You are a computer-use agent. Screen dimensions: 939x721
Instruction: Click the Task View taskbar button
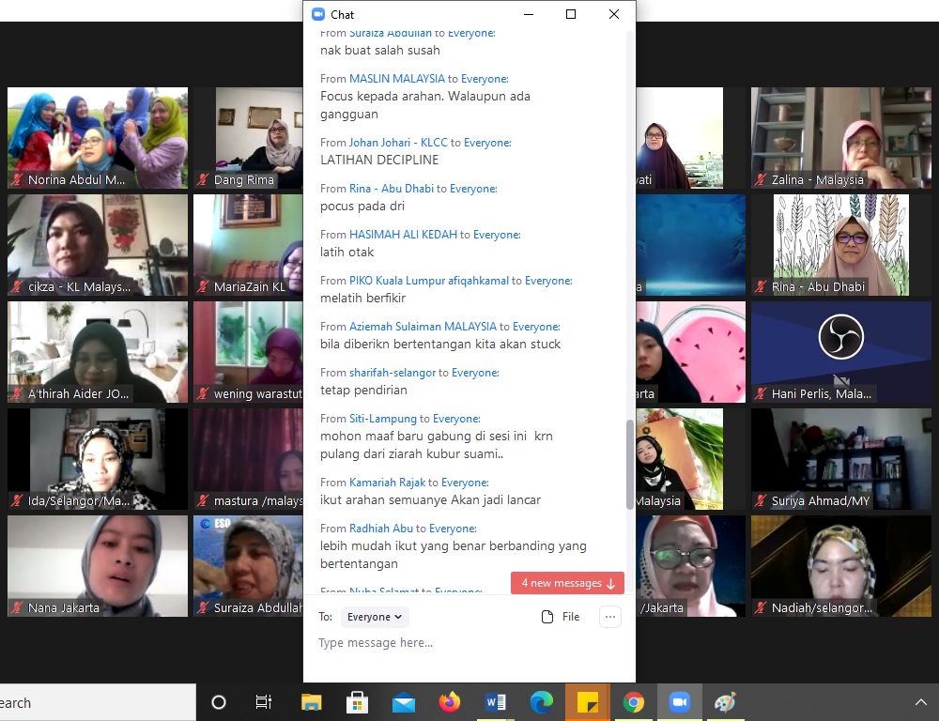point(264,702)
